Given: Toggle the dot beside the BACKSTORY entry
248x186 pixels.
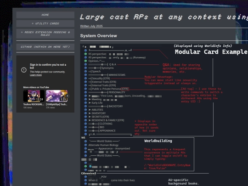Looking at the screenshot, I should pos(85,106).
